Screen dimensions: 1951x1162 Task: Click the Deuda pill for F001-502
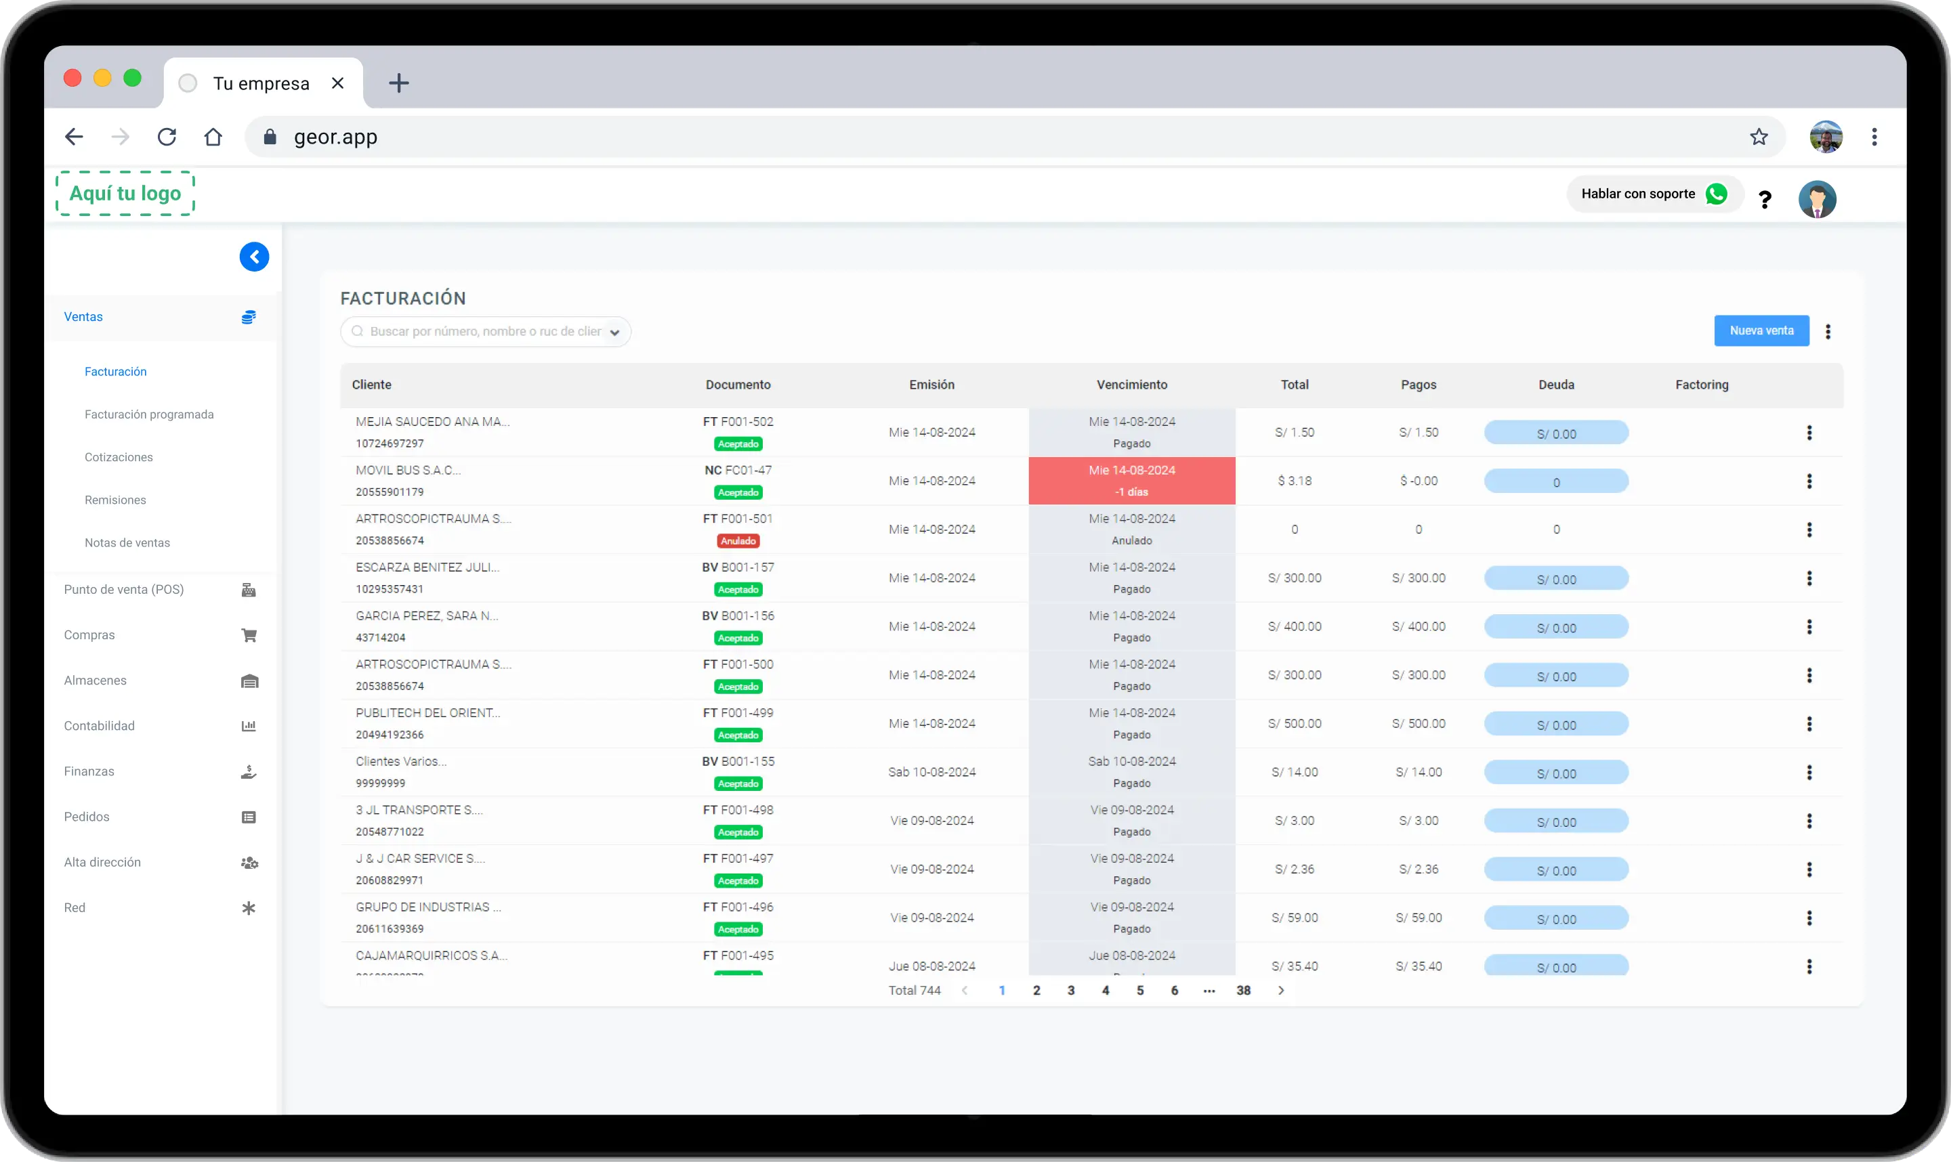click(1555, 433)
